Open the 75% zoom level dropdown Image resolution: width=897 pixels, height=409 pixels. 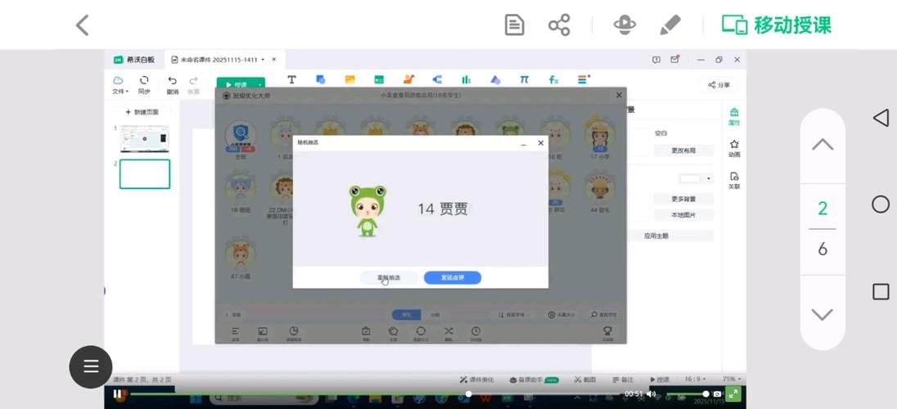pos(732,380)
